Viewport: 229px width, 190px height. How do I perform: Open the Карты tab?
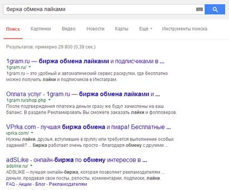(x=121, y=29)
